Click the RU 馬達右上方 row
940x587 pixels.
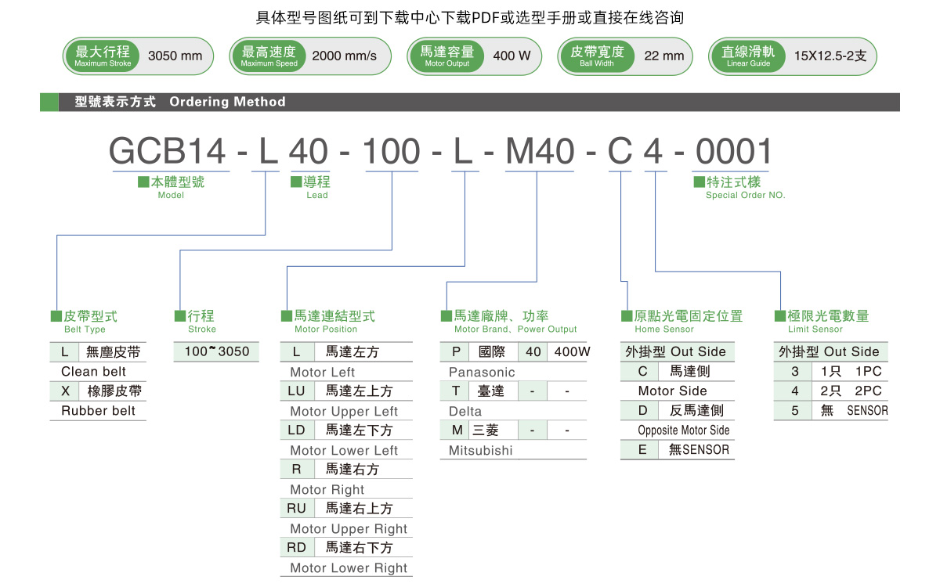(346, 508)
